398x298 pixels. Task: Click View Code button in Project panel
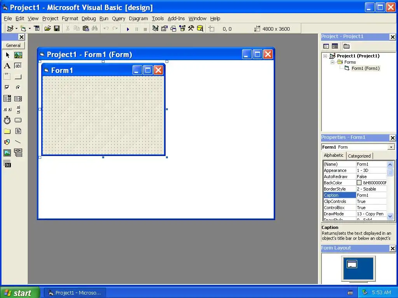click(326, 46)
